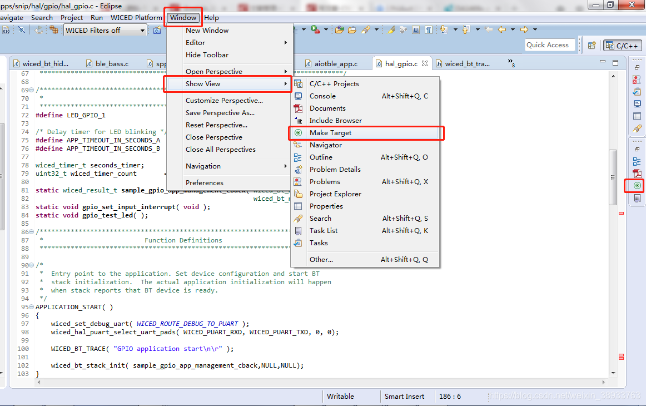Switch to wiced_bt_hid... editor tab

coord(41,64)
